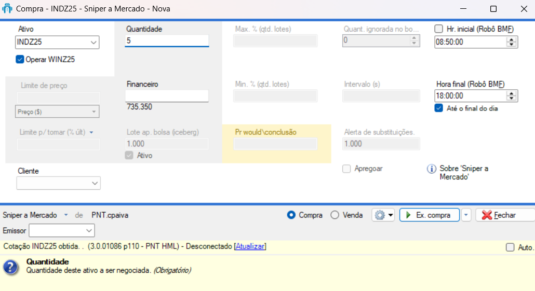Disable Até o final do dia checkbox
This screenshot has width=535, height=291.
pos(439,108)
